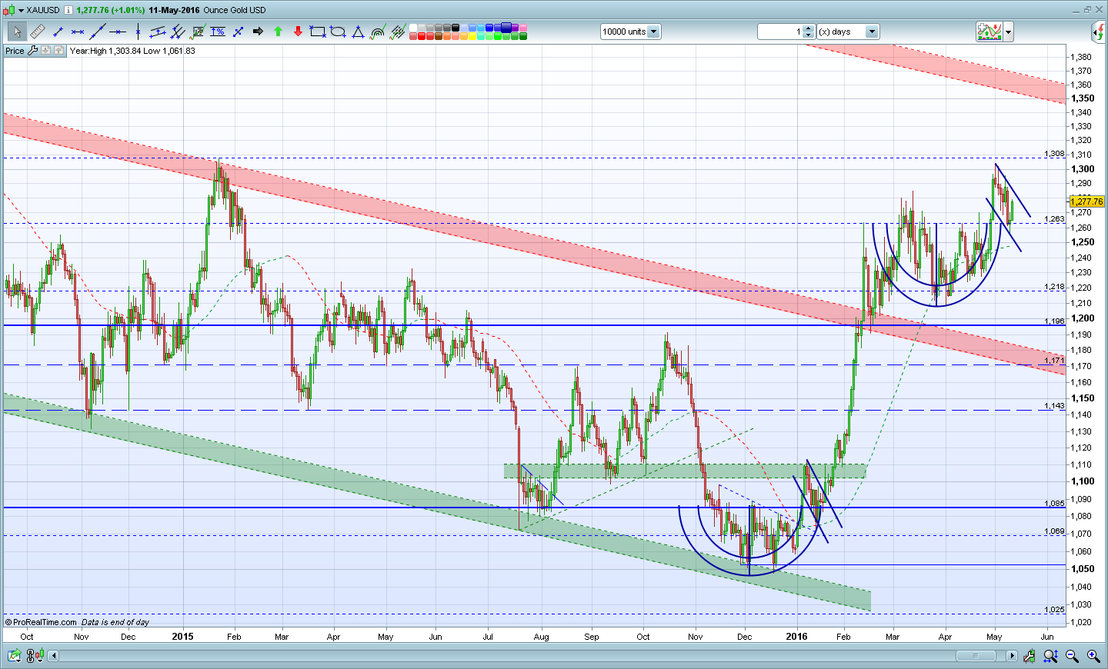Select the ellipse drawing tool
The width and height of the screenshot is (1108, 669).
pos(338,32)
